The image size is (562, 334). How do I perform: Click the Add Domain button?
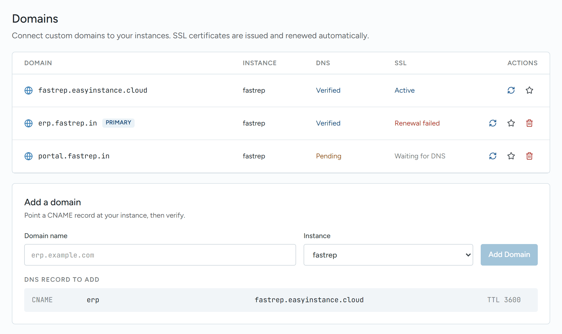(509, 255)
